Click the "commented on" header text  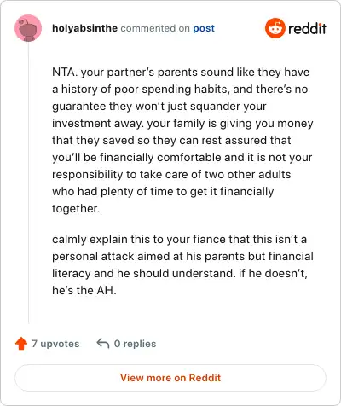tap(155, 28)
